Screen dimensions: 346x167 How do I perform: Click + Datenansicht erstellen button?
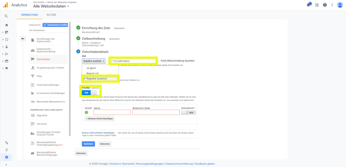tap(55, 25)
